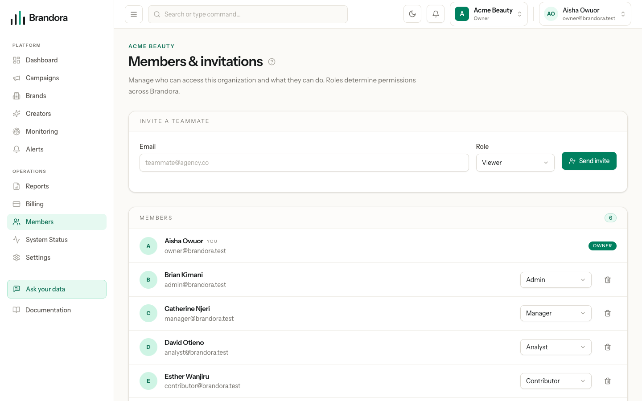
Task: Open Alerts in sidebar
Action: pyautogui.click(x=57, y=149)
